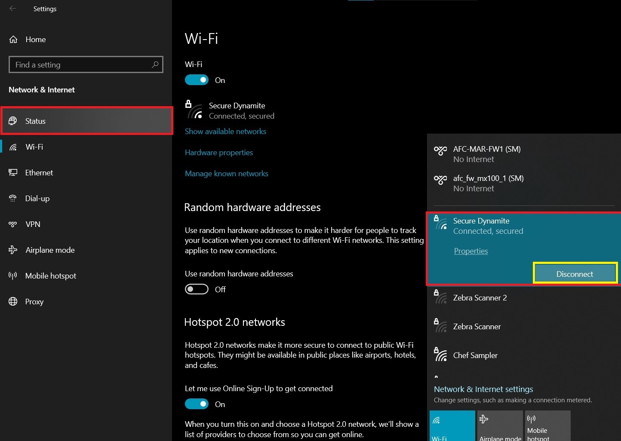Select the Wi-Fi sidebar item
The width and height of the screenshot is (621, 441).
click(34, 147)
